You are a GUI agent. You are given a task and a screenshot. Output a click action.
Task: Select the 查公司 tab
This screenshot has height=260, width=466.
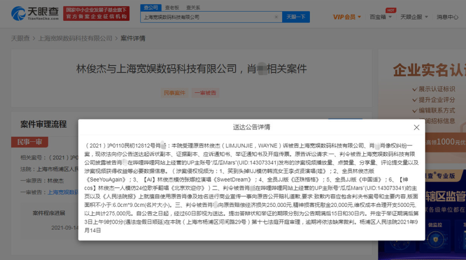pyautogui.click(x=151, y=7)
